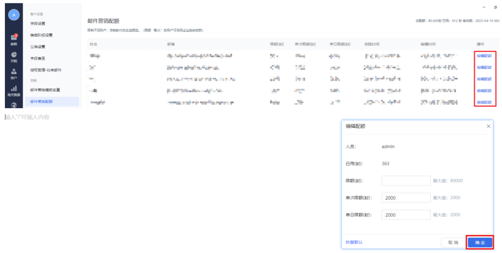Click the 单日限额(封) input field
The image size is (502, 253).
pos(405,215)
